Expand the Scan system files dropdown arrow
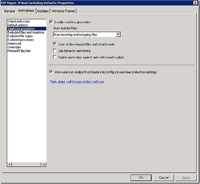The image size is (200, 184). (x=118, y=35)
